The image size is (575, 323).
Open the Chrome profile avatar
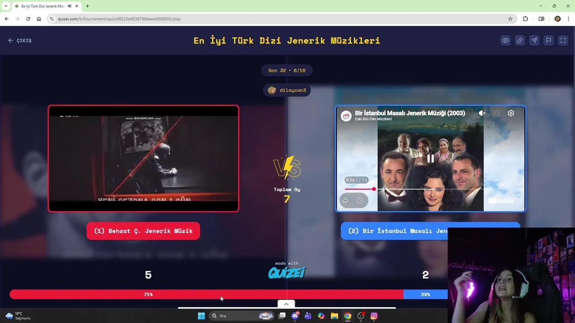(557, 19)
